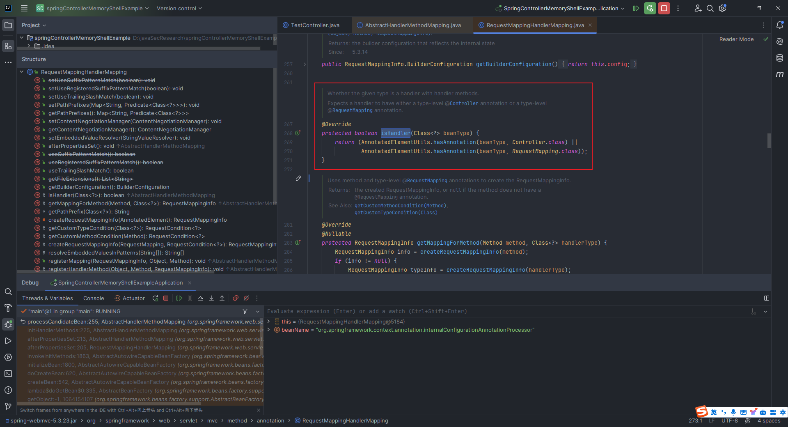
Task: Open Version control dropdown
Action: pos(179,8)
